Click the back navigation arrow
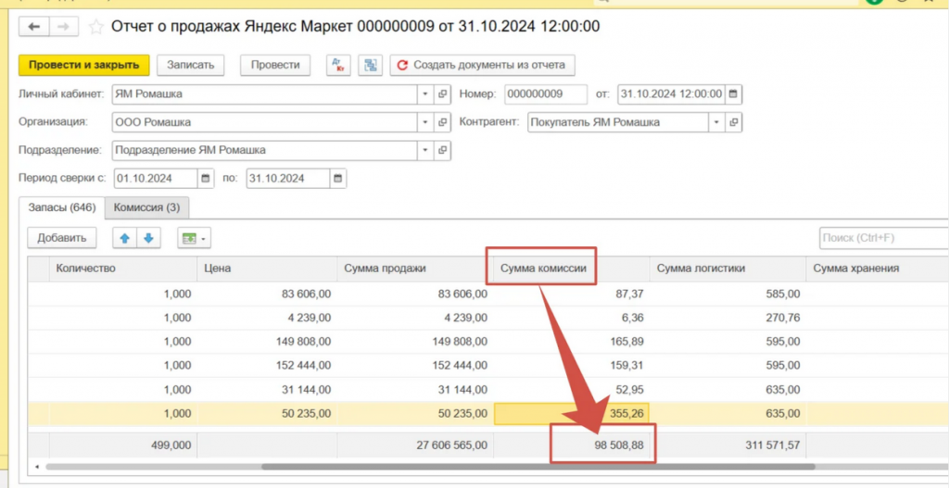The image size is (949, 488). pyautogui.click(x=34, y=27)
